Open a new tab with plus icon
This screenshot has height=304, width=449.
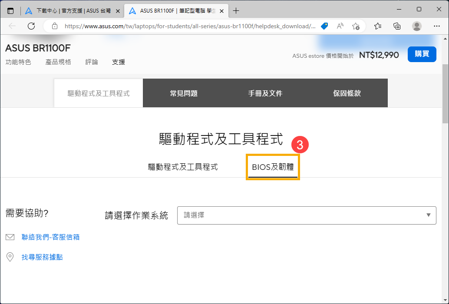pyautogui.click(x=236, y=11)
